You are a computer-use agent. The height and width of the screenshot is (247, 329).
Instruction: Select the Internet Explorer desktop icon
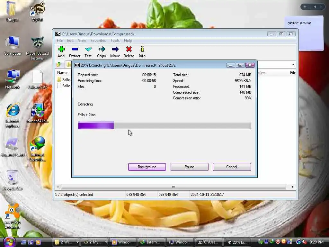point(13,115)
